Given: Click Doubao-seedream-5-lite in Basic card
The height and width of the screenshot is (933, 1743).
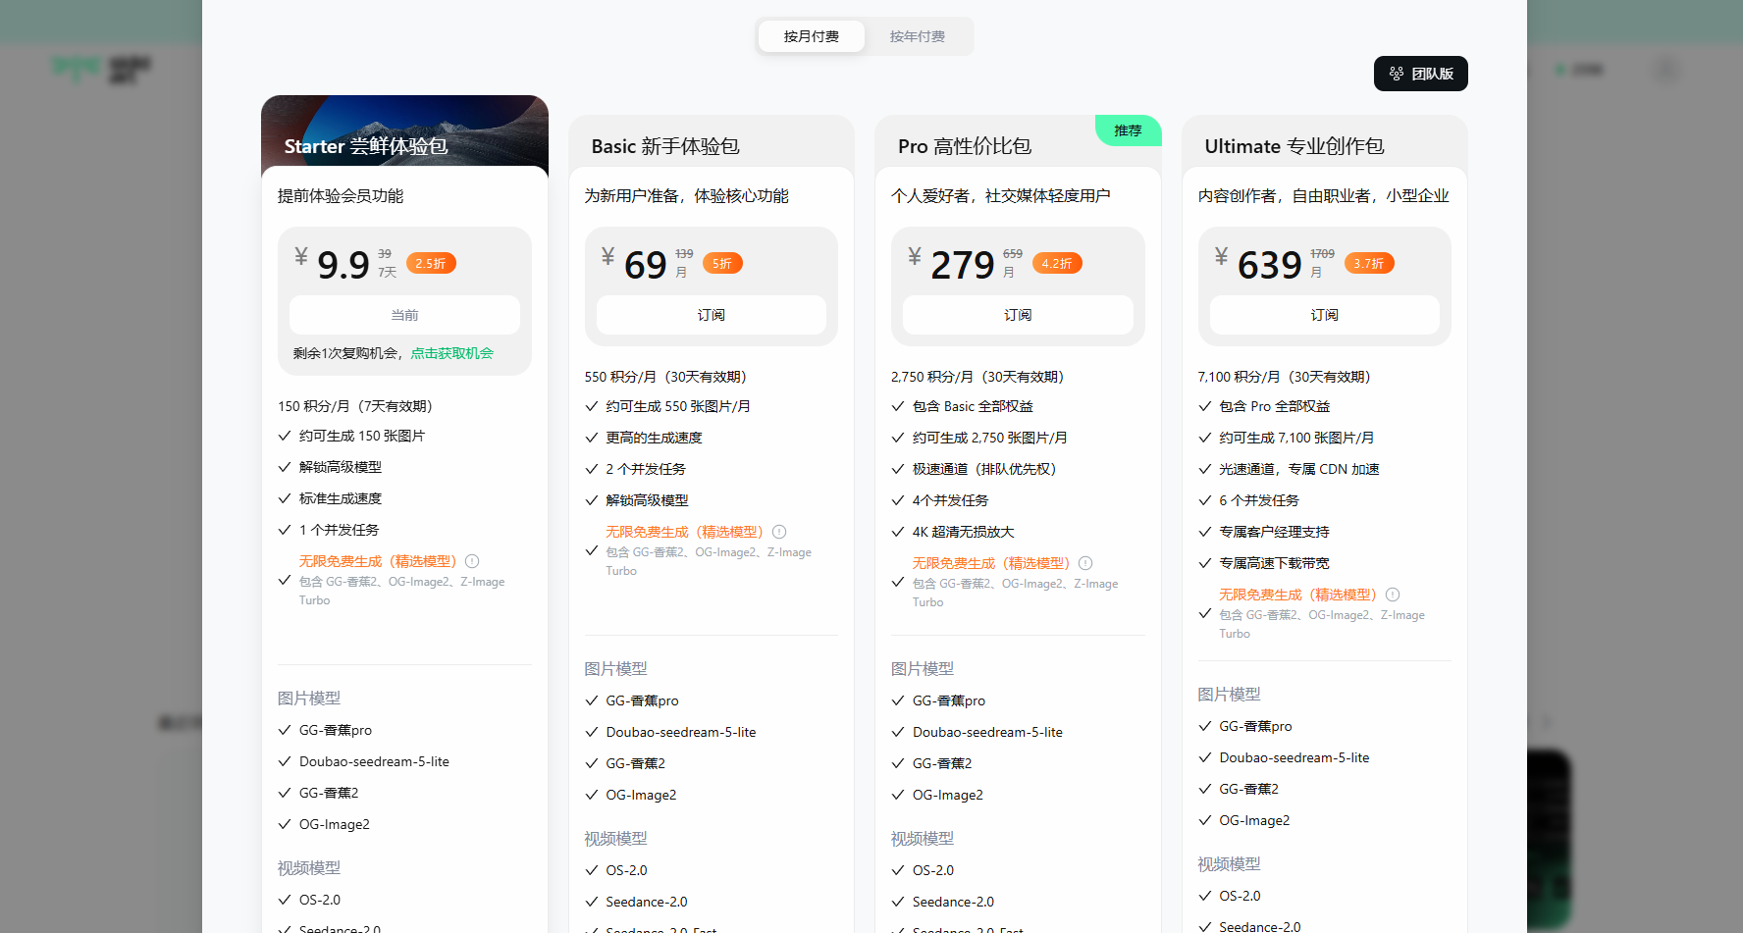Looking at the screenshot, I should 681,732.
